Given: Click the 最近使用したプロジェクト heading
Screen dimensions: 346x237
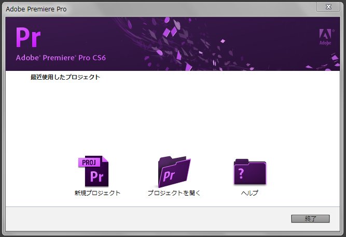Looking at the screenshot, I should (x=65, y=77).
